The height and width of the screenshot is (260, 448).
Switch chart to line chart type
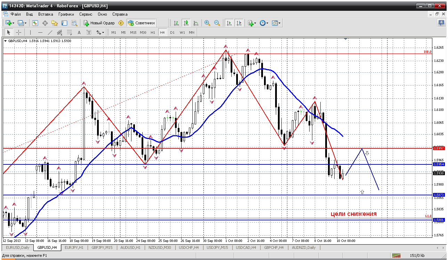(x=196, y=23)
